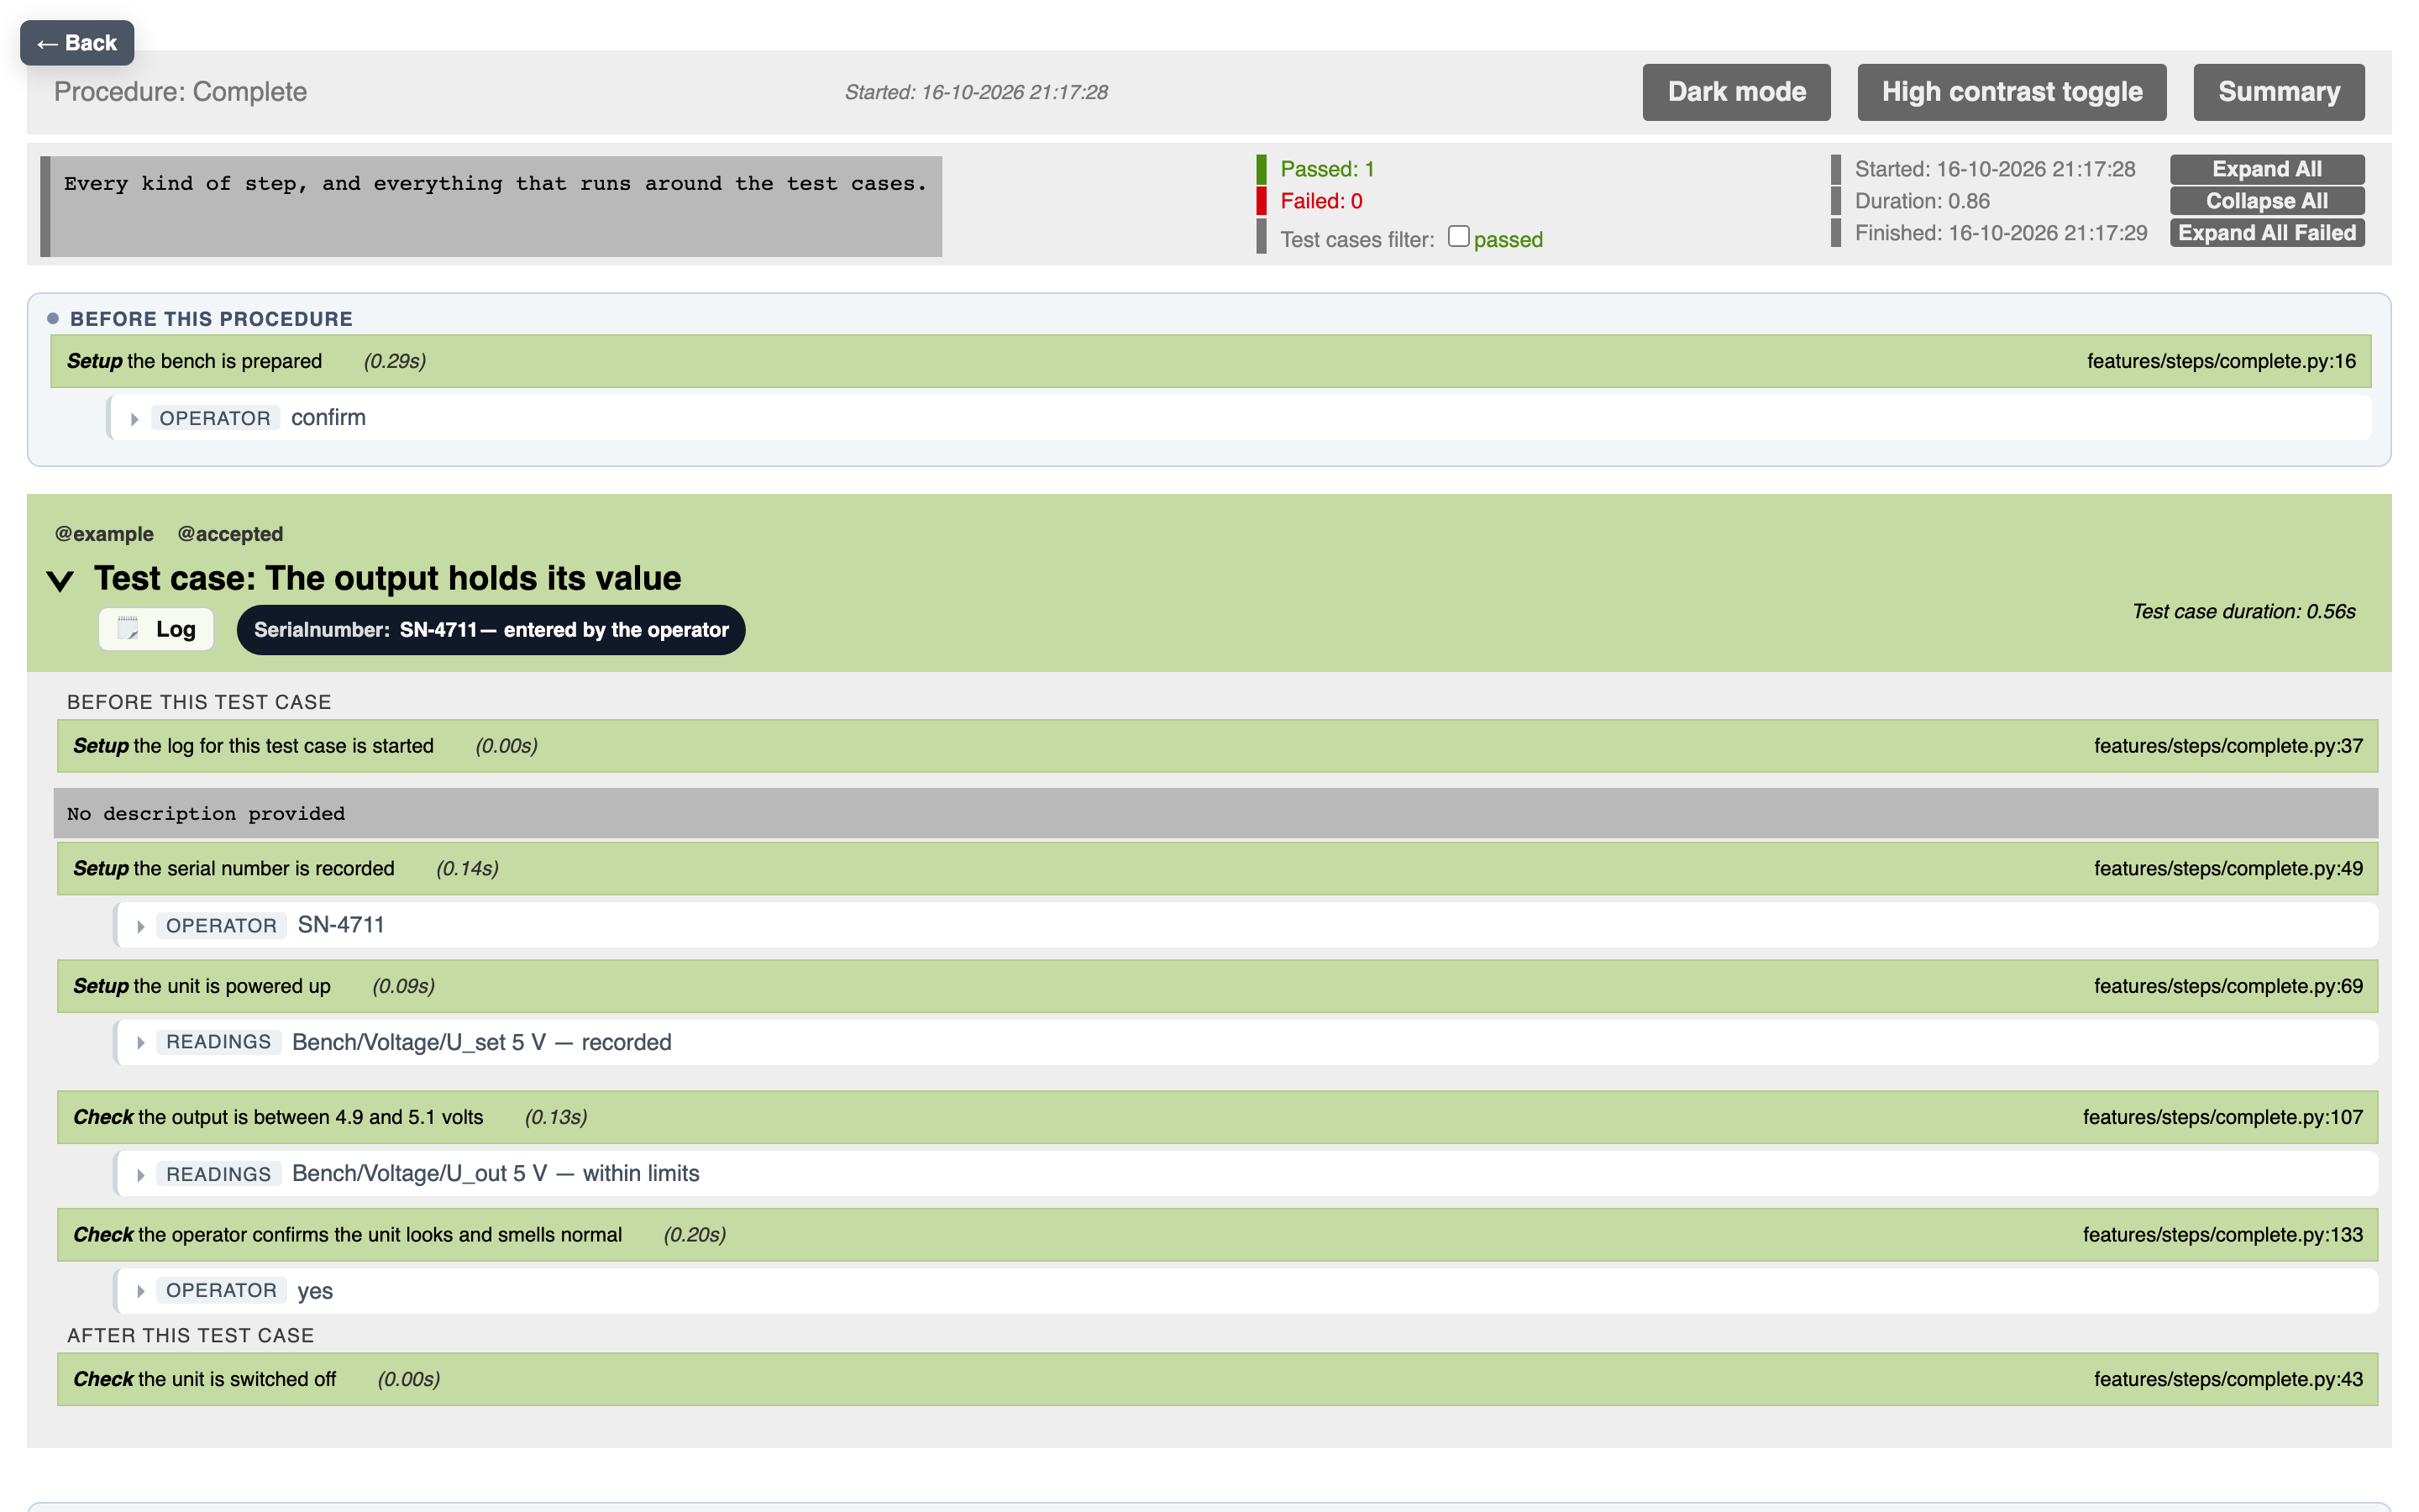
Task: Click 'features/steps/complete.py:107' source reference
Action: (2223, 1117)
